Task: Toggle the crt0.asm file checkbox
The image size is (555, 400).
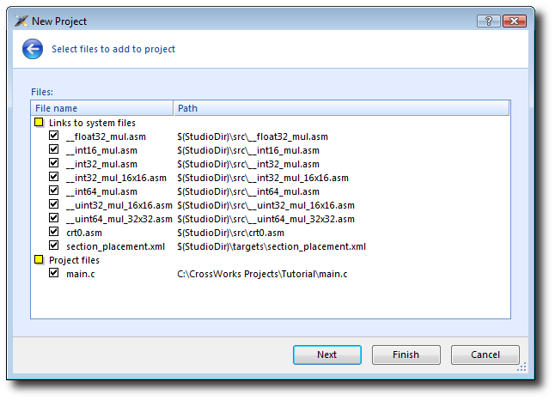Action: 54,233
